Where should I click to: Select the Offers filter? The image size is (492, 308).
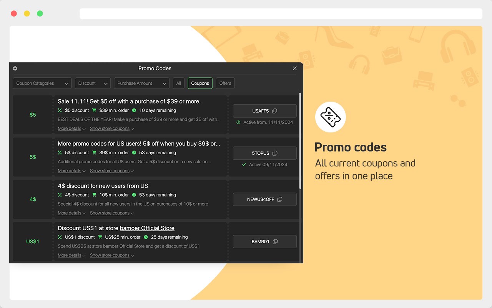(x=225, y=83)
